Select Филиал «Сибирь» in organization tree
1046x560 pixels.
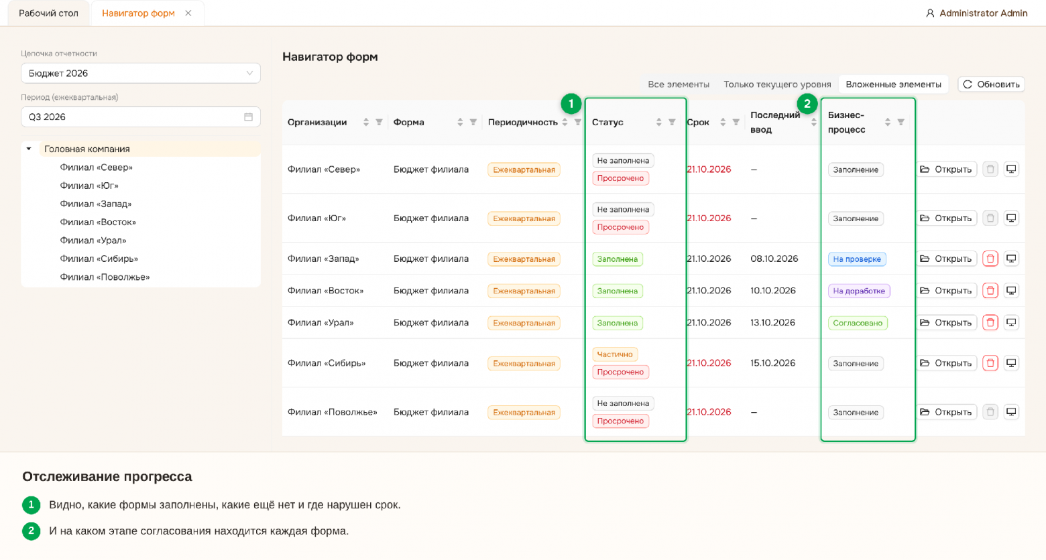(x=99, y=259)
